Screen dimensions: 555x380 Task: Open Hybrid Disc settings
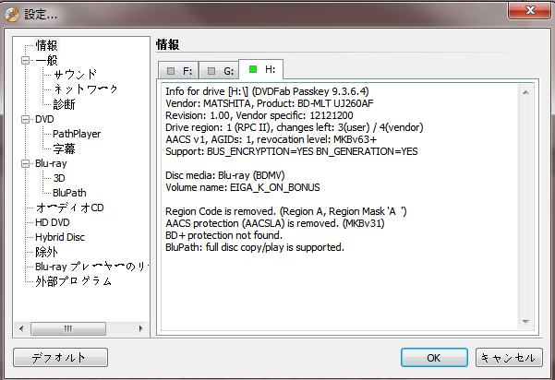point(60,237)
